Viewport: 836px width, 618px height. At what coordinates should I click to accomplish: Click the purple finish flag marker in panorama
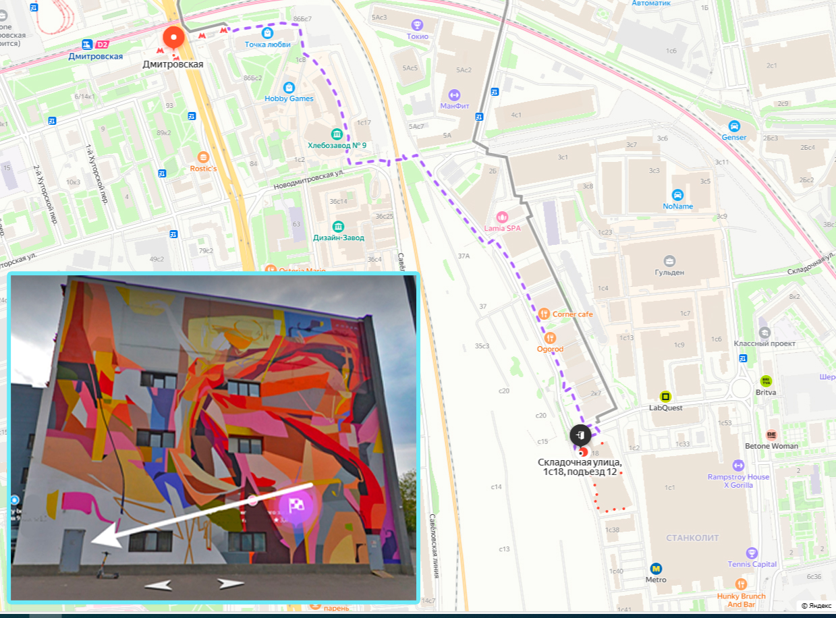(296, 505)
